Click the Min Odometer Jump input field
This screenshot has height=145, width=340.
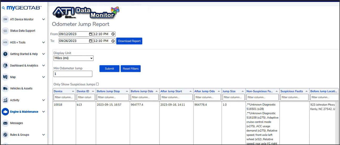(73, 74)
